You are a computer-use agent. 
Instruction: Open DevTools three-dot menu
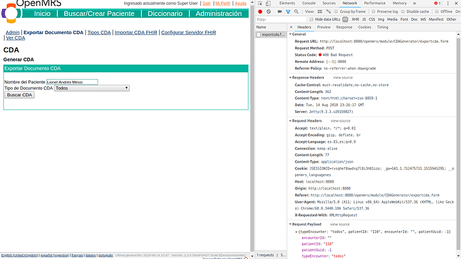[x=448, y=3]
